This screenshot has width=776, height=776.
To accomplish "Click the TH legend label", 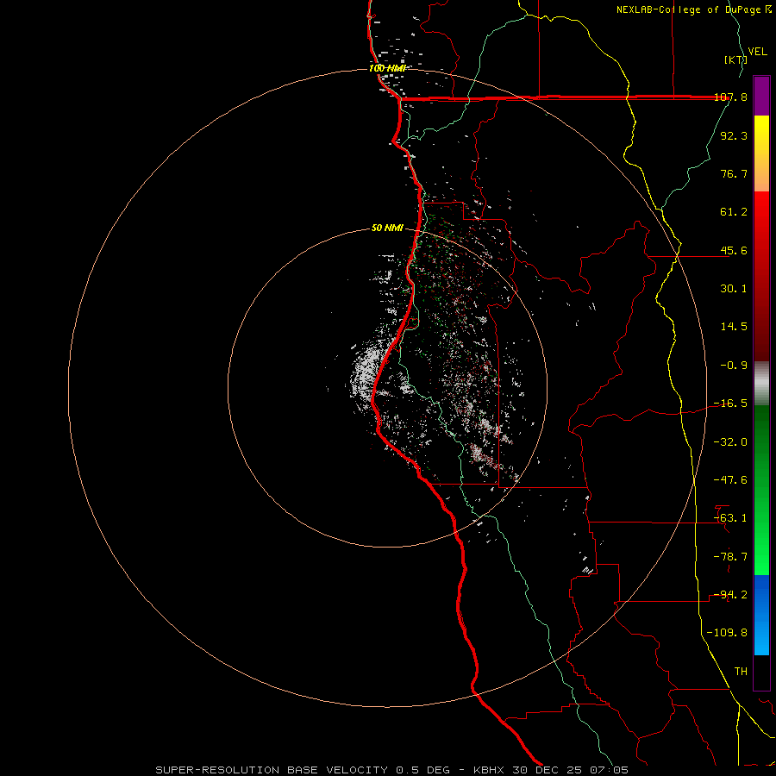I will 741,672.
